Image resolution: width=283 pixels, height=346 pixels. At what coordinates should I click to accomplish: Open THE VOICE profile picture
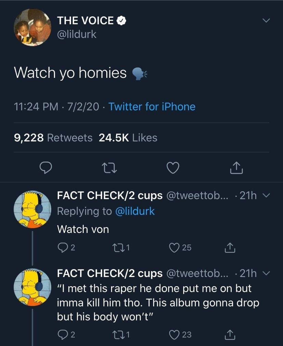(32, 27)
